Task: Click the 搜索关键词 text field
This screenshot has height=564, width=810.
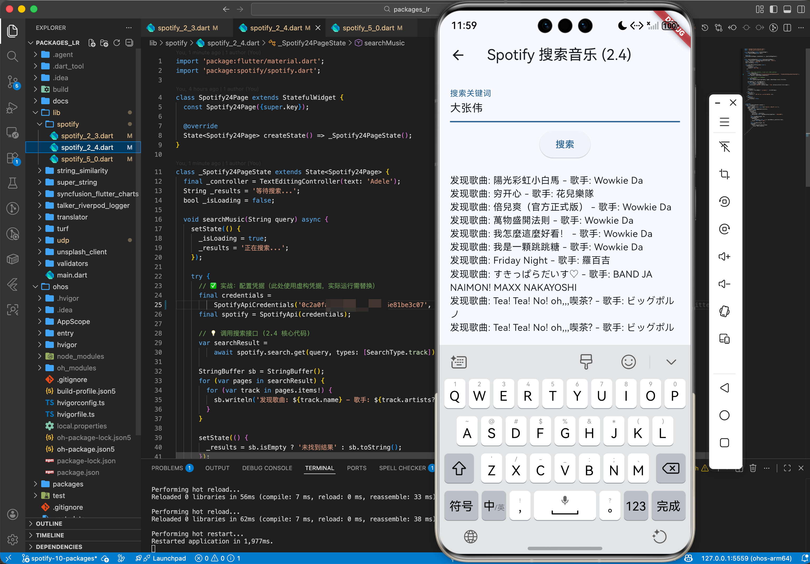Action: pos(564,108)
